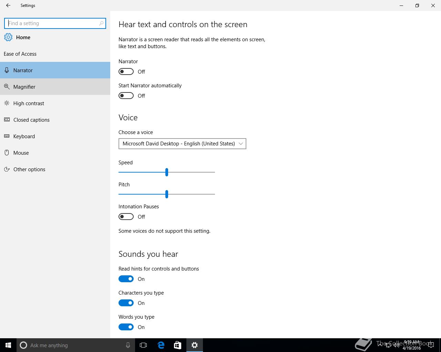
Task: Click the Ask me anything search box
Action: tap(75, 345)
